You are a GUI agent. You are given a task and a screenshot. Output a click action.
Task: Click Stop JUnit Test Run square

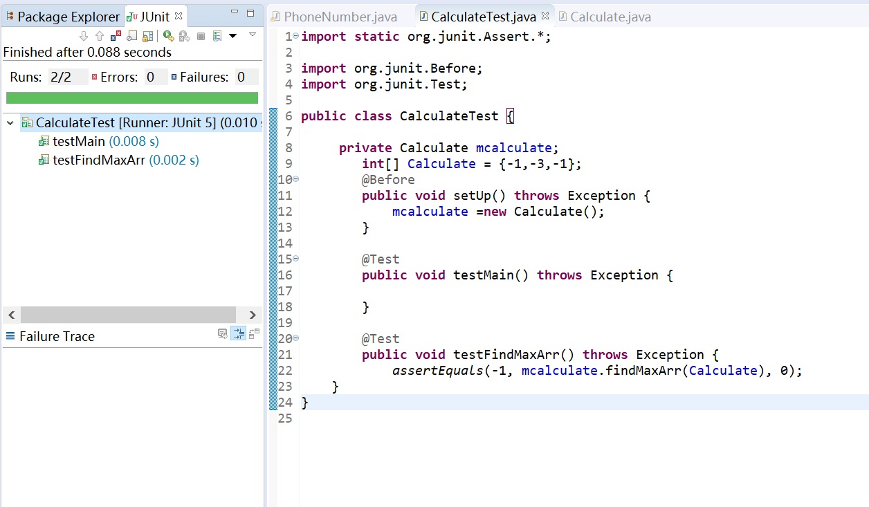201,36
